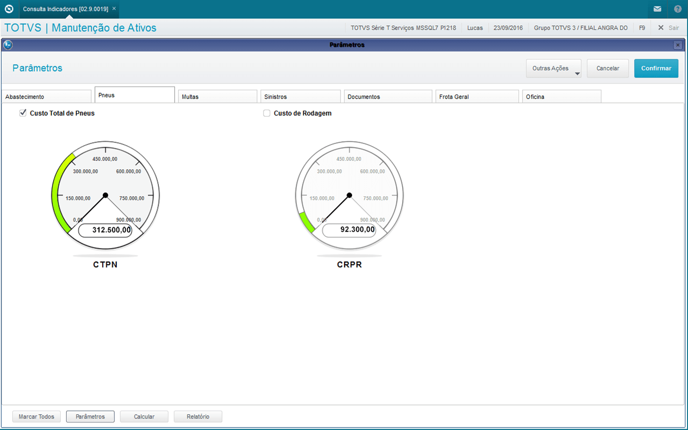Click the CRPR value field 92.300,00

pyautogui.click(x=350, y=230)
